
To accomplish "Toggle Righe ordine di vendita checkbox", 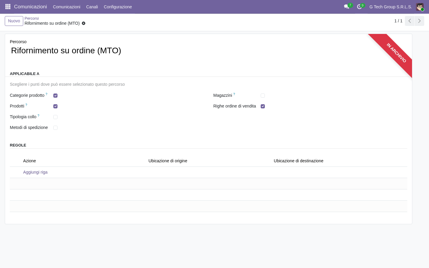I will click(263, 106).
